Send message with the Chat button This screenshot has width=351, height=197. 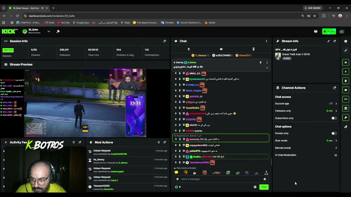coord(264,187)
